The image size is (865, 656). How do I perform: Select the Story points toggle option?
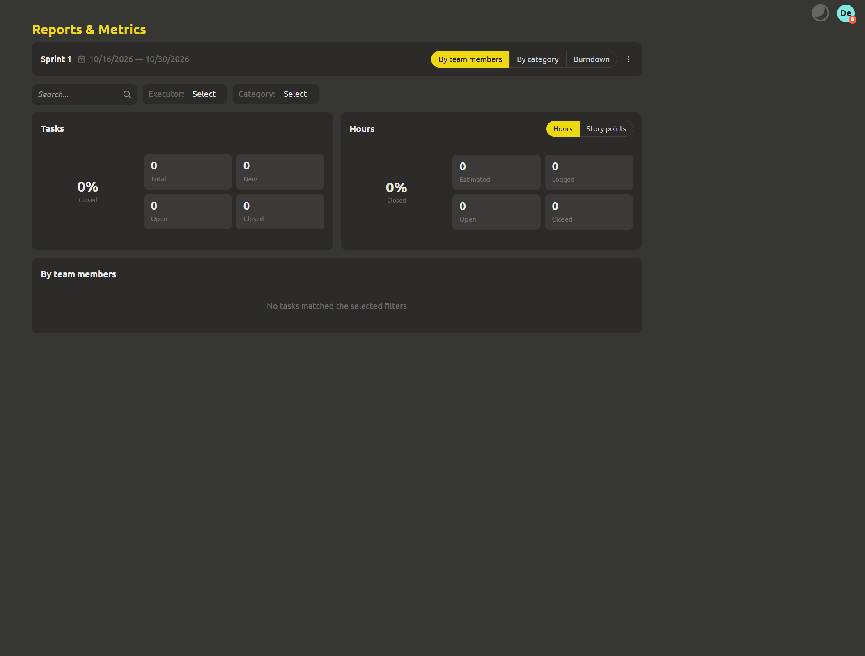tap(606, 129)
